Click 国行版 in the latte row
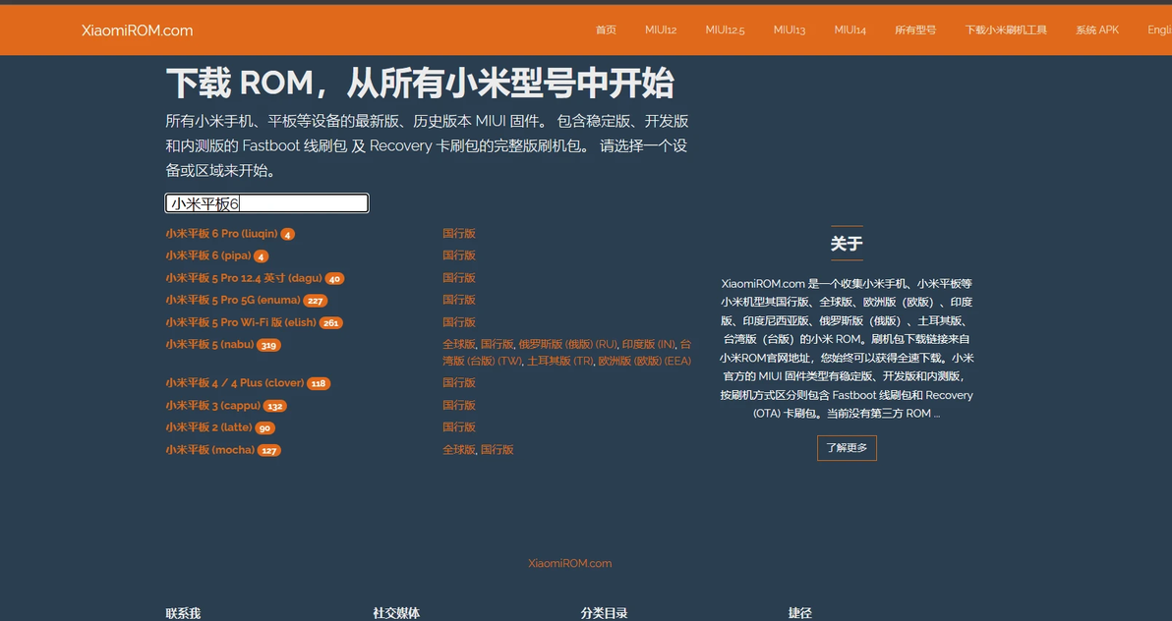The height and width of the screenshot is (621, 1172). click(459, 427)
